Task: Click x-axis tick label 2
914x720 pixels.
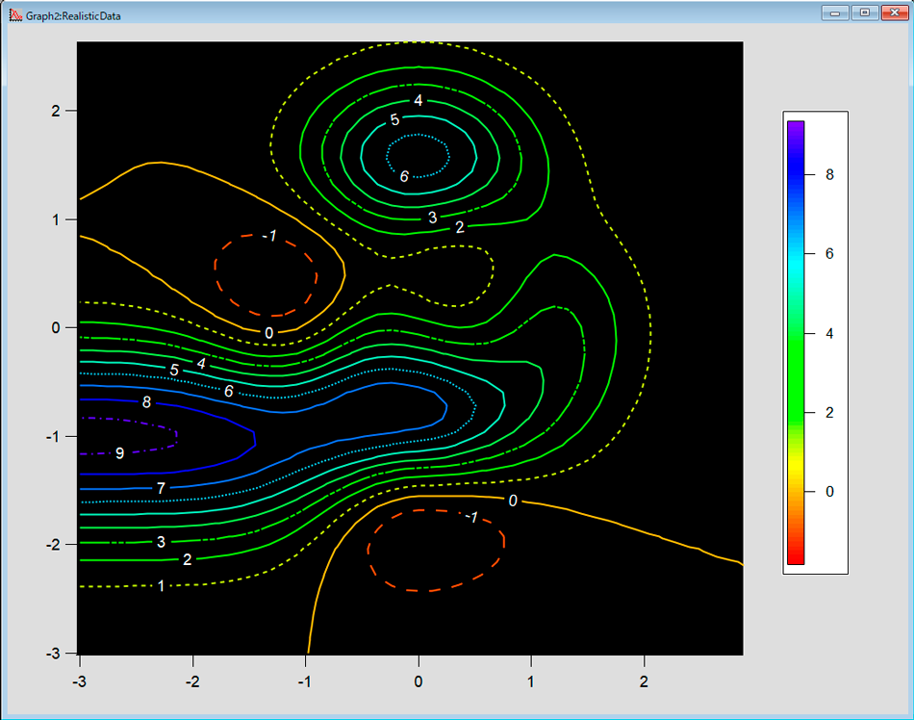Action: (x=644, y=681)
